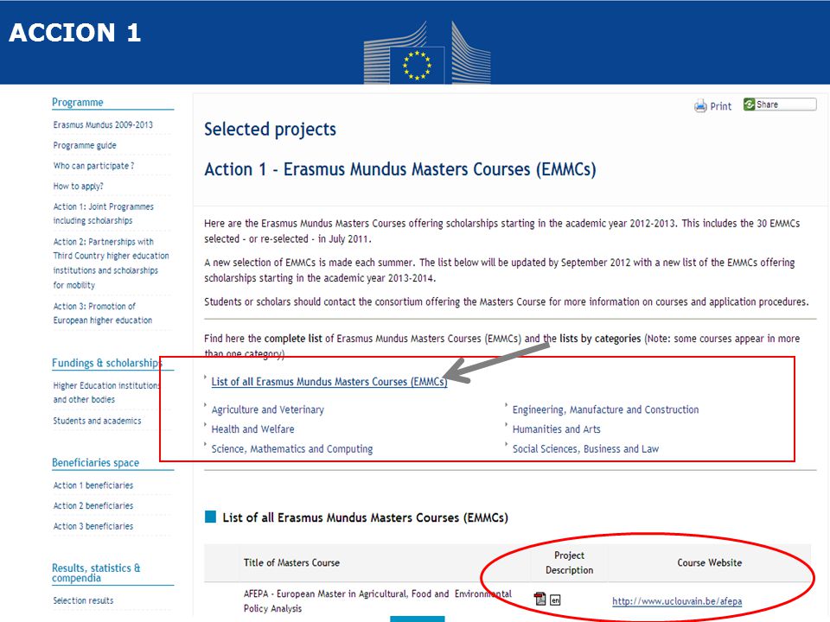
Task: Open the Agriculture and Veterinary category
Action: point(267,409)
